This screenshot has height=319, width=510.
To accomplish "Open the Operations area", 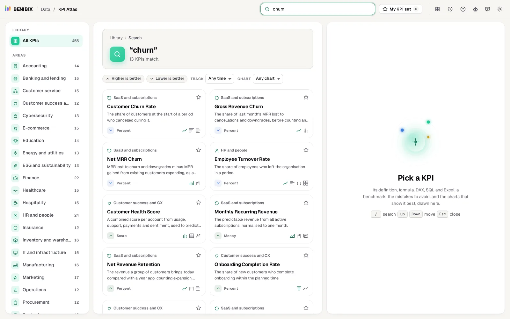I will [x=46, y=290].
